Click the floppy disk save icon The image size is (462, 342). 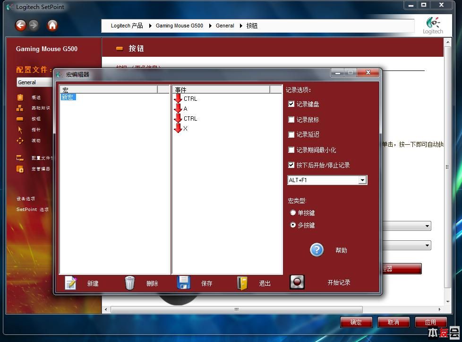(x=184, y=282)
